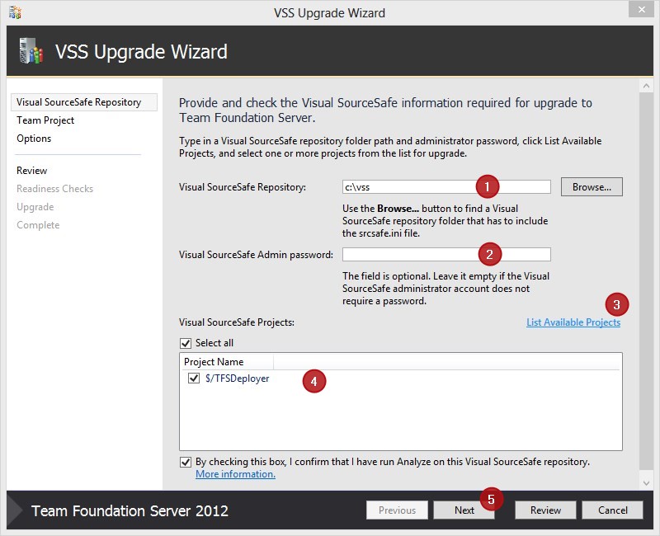Viewport: 660px width, 536px height.
Task: Click the scrollbar down arrow
Action: pyautogui.click(x=646, y=483)
